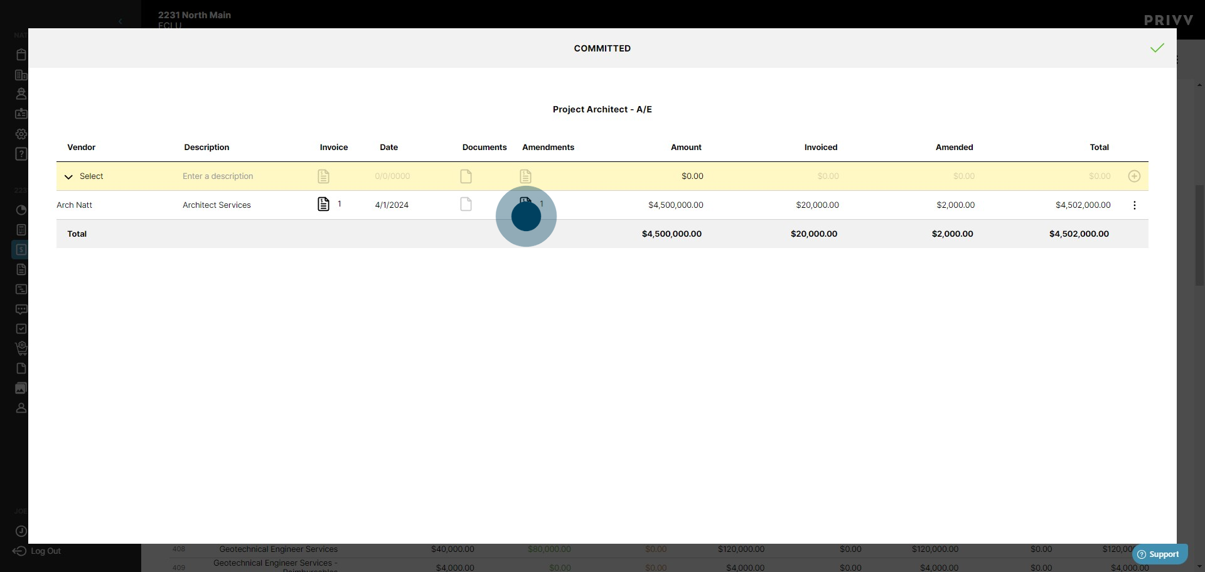Click Arch Natt amended $2,000.00
The image size is (1205, 572).
(x=955, y=205)
